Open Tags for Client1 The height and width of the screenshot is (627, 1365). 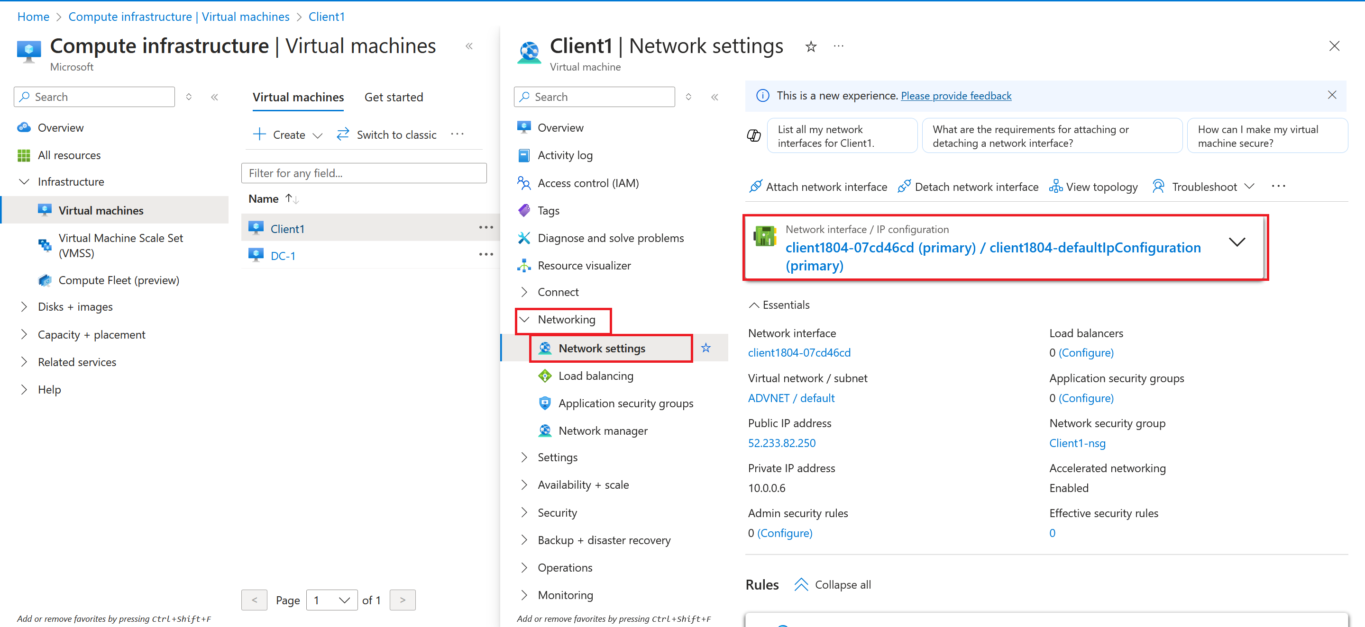pos(549,211)
